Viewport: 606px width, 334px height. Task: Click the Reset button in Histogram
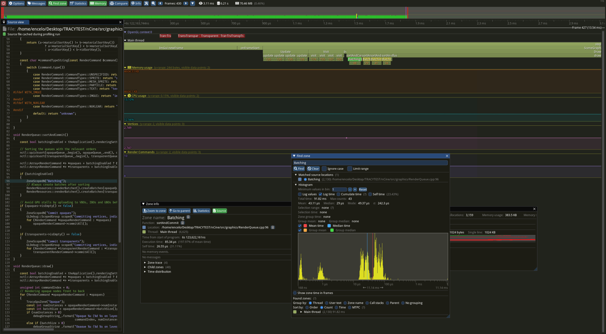tap(363, 189)
